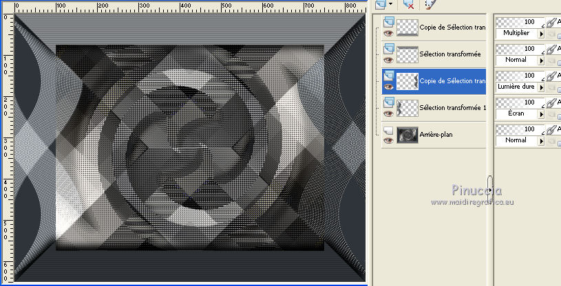This screenshot has width=561, height=286.
Task: Toggle the layer link for the Écran layer
Action: click(551, 103)
